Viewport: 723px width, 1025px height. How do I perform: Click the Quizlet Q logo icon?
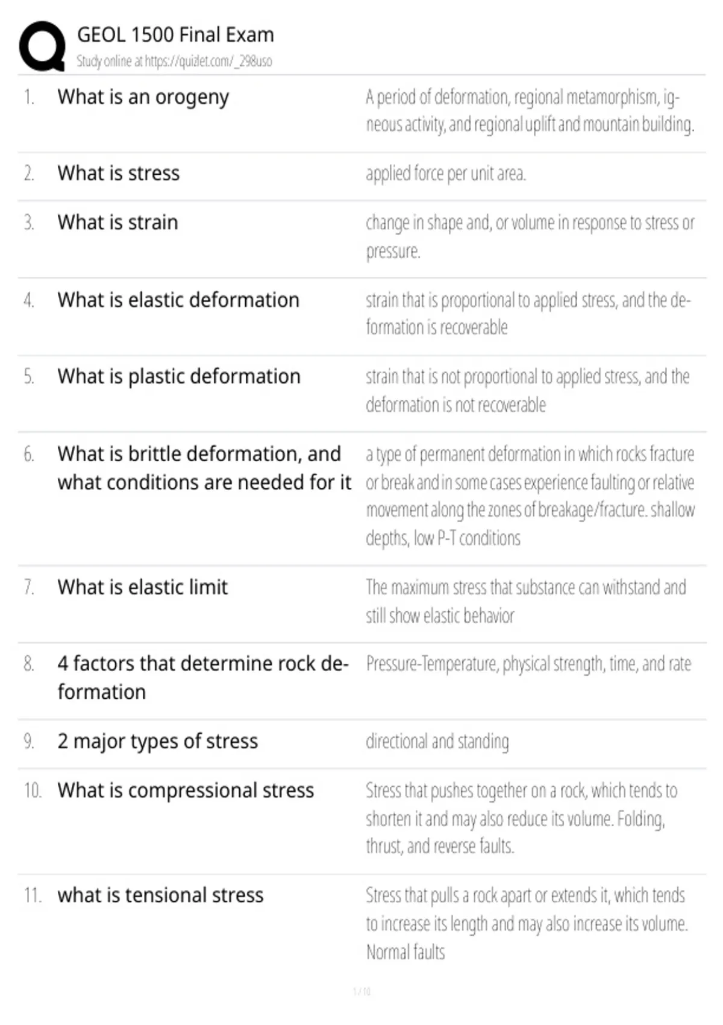pyautogui.click(x=42, y=46)
